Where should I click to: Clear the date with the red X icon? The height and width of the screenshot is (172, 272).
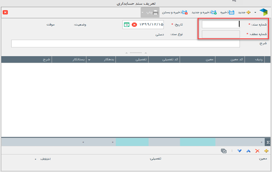coord(134,25)
